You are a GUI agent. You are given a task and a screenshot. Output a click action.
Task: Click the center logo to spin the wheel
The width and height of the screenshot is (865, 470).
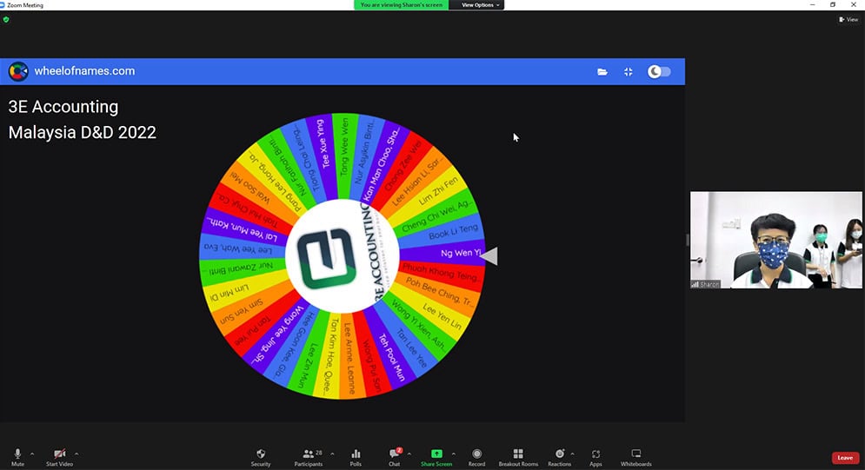tap(342, 256)
